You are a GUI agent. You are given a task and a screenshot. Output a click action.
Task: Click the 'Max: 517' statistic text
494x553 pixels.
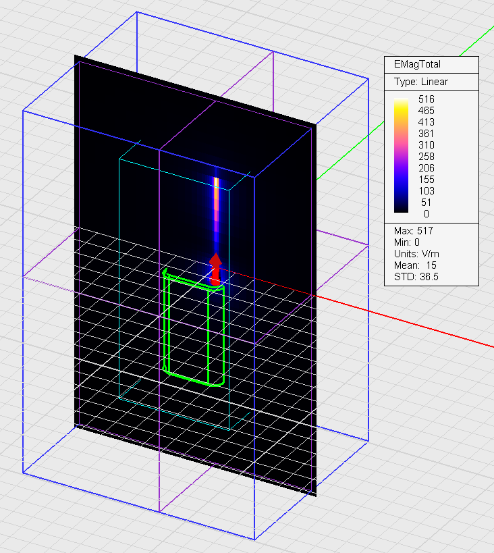click(x=412, y=231)
